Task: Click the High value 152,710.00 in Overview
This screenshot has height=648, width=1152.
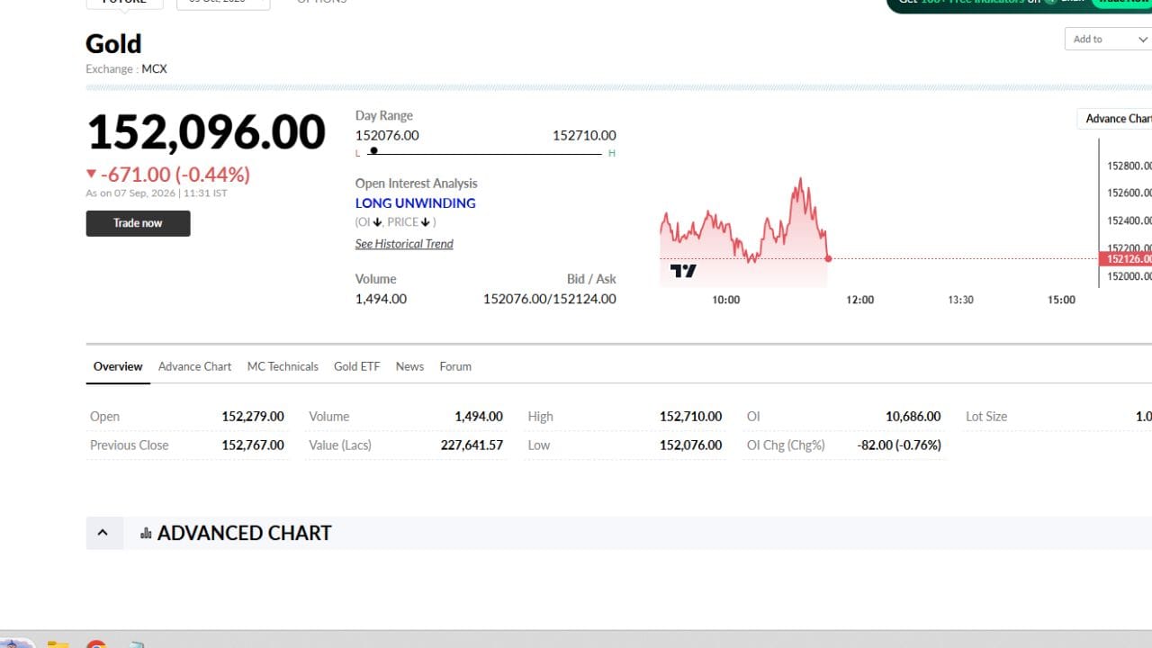Action: tap(690, 417)
